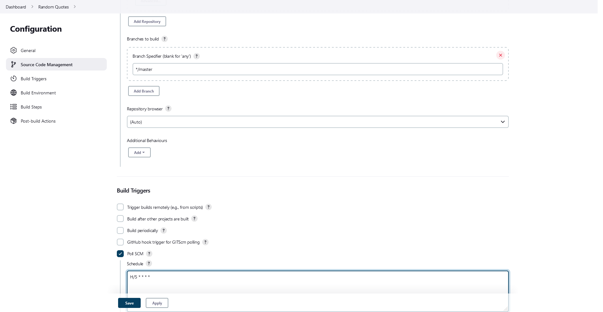
Task: Show help for Trigger builds remotely
Action: (209, 207)
